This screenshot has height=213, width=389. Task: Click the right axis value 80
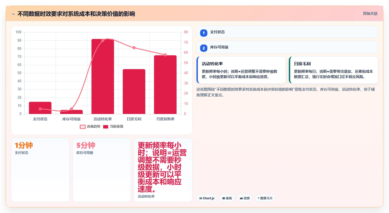(186, 32)
